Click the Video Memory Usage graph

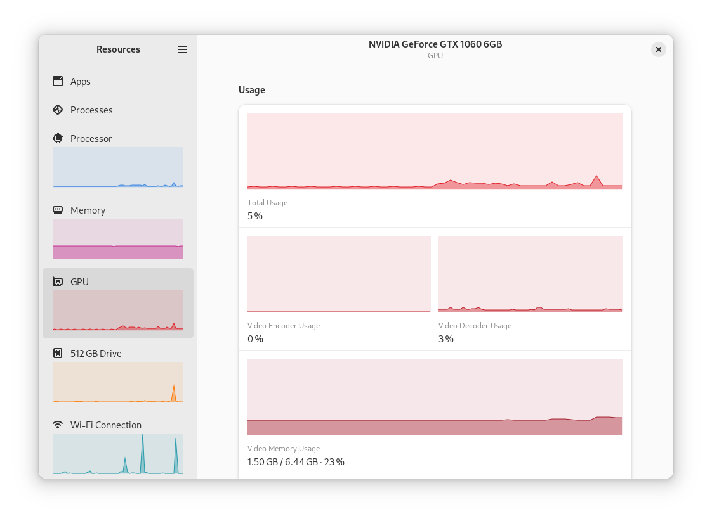pyautogui.click(x=434, y=397)
